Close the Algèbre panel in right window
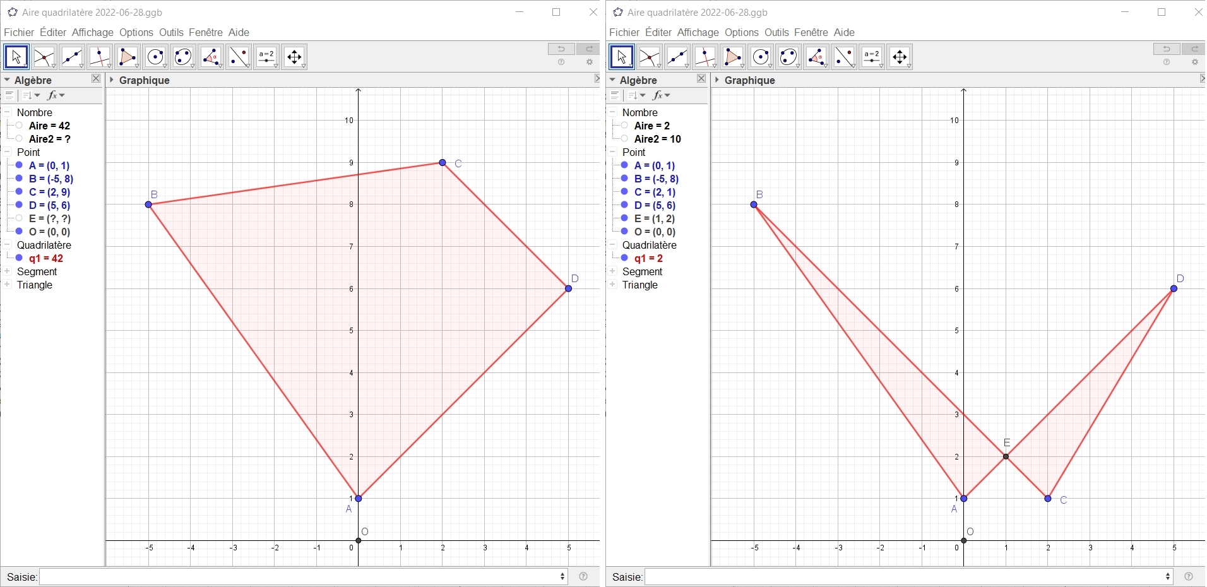Screen dimensions: 1207x587 pyautogui.click(x=701, y=79)
